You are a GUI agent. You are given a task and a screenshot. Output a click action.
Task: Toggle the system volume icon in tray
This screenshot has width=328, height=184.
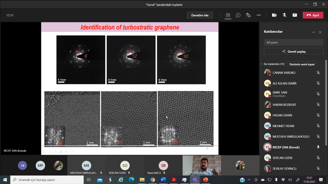[290, 180]
